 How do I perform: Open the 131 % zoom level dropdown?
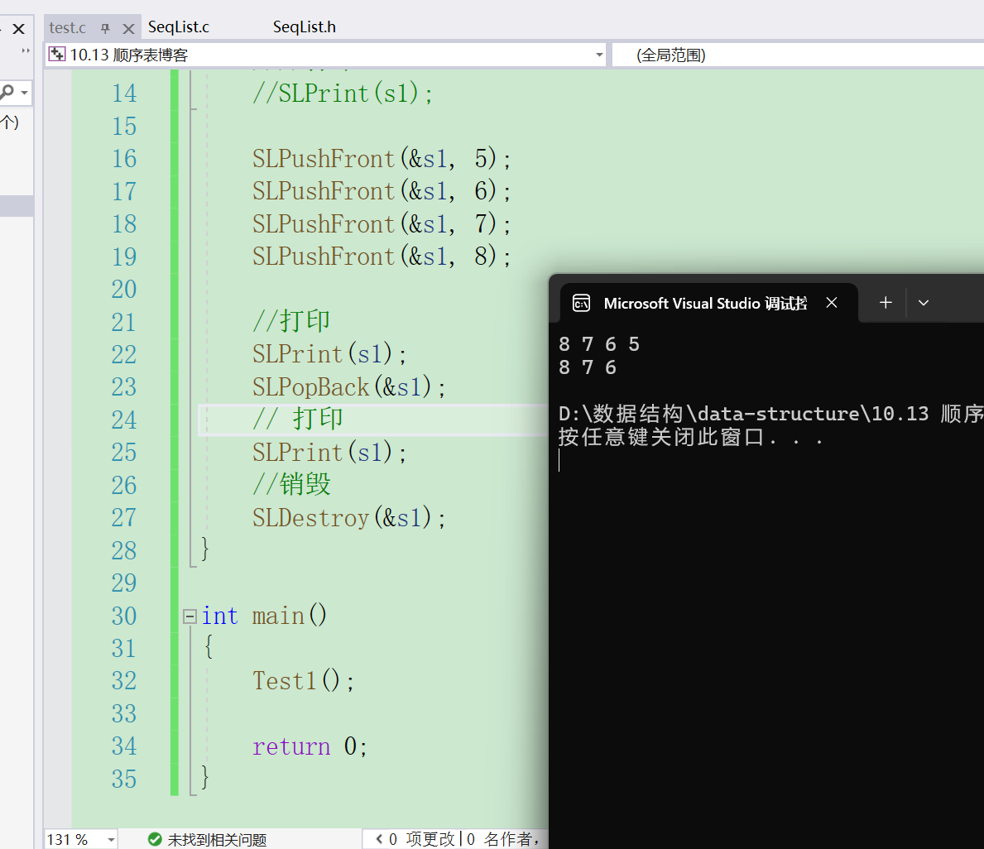click(111, 840)
